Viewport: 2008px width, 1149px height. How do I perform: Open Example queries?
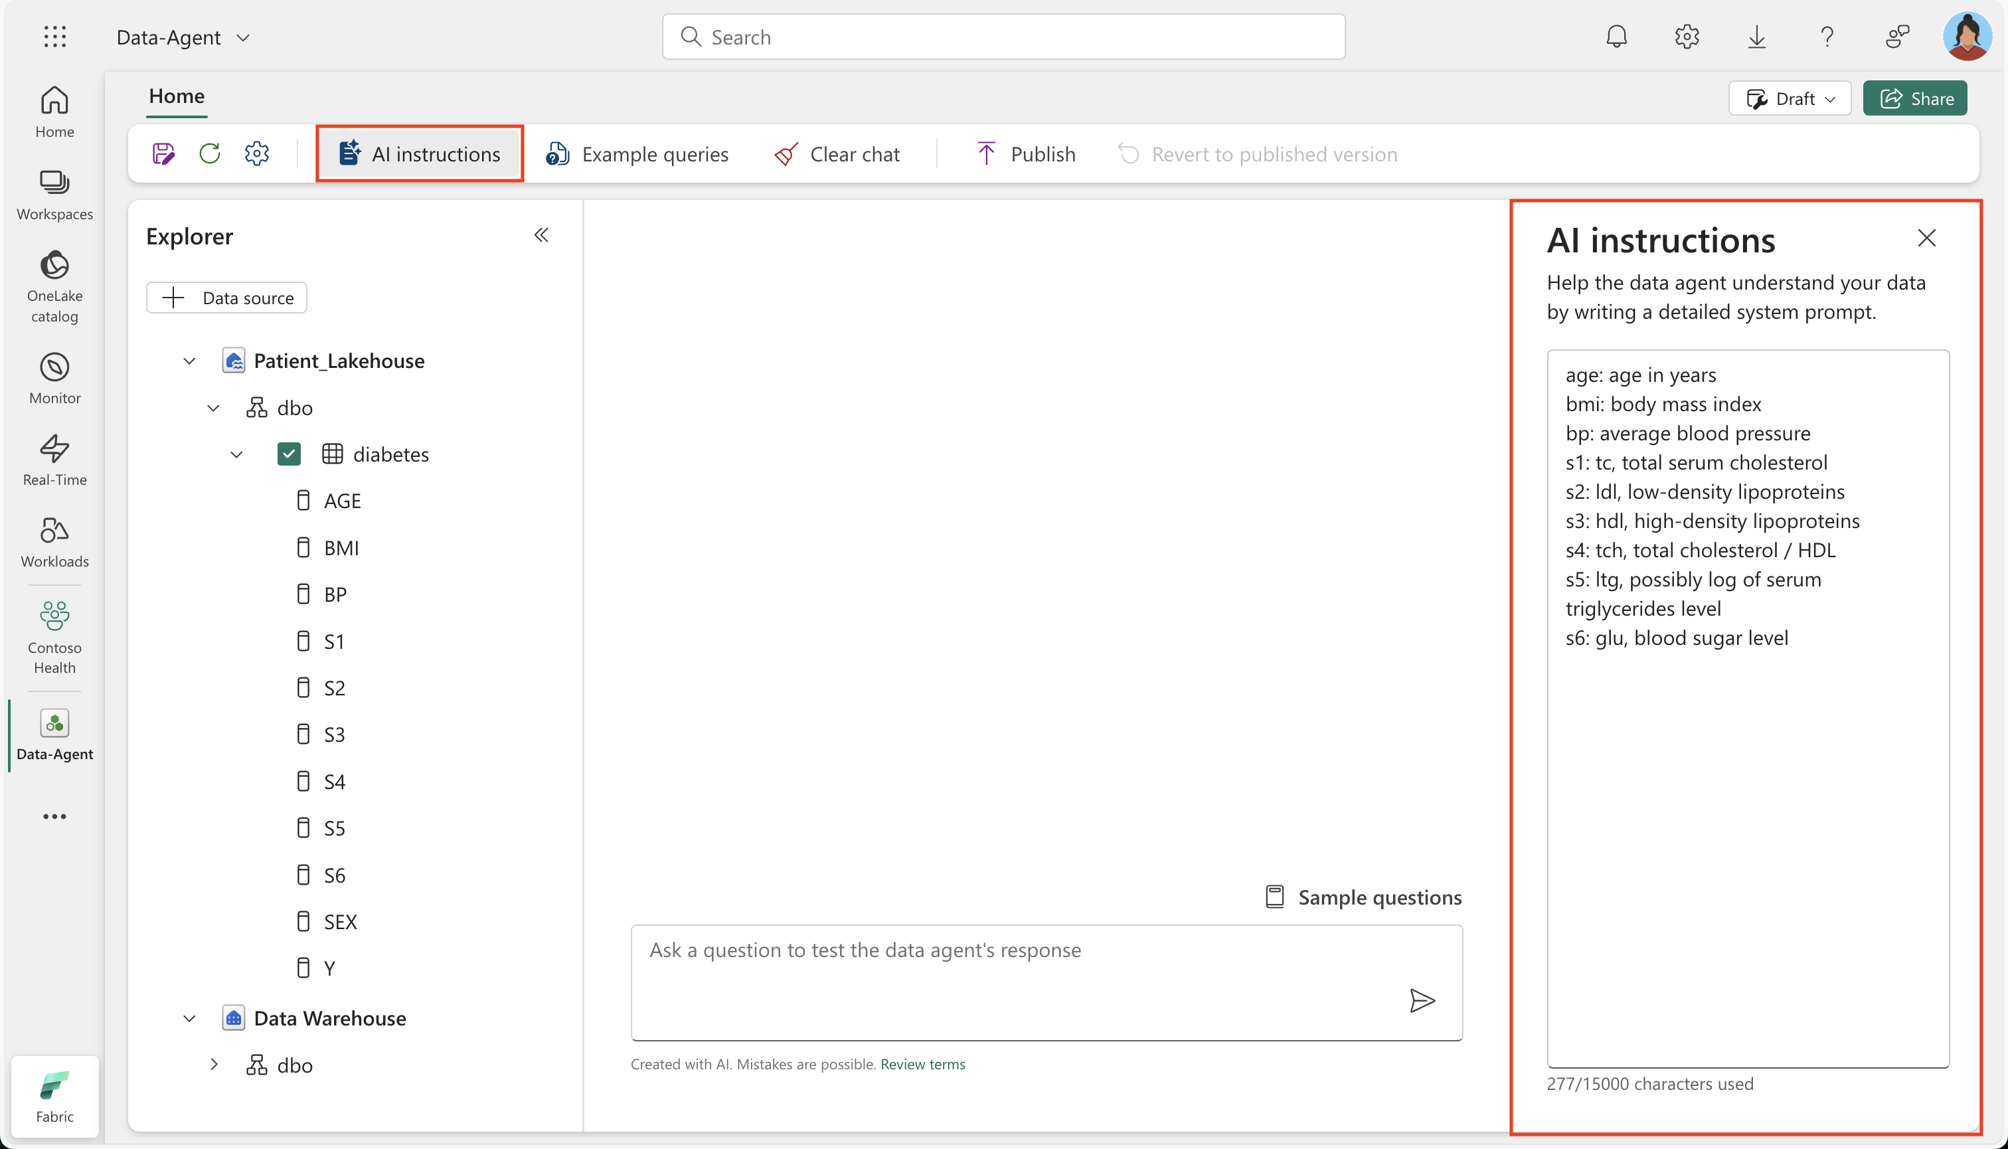pyautogui.click(x=637, y=154)
